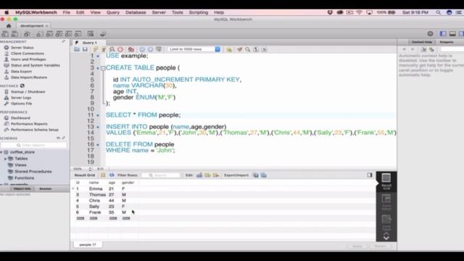Select the people 17 result tab
Image resolution: width=464 pixels, height=261 pixels.
(x=88, y=245)
